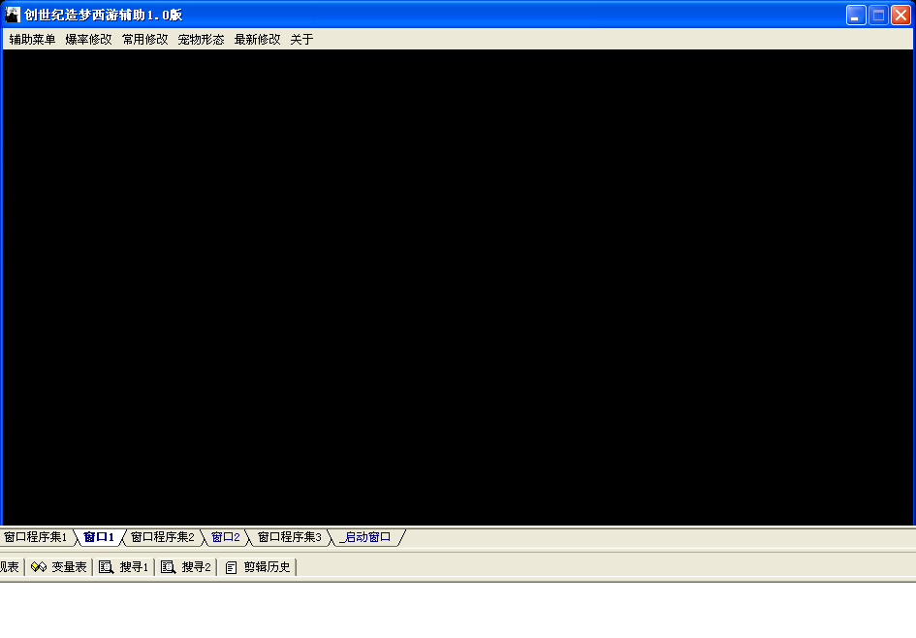The image size is (916, 638).
Task: Minimize the 创世纪造梦西游辅助 window
Action: click(x=856, y=16)
